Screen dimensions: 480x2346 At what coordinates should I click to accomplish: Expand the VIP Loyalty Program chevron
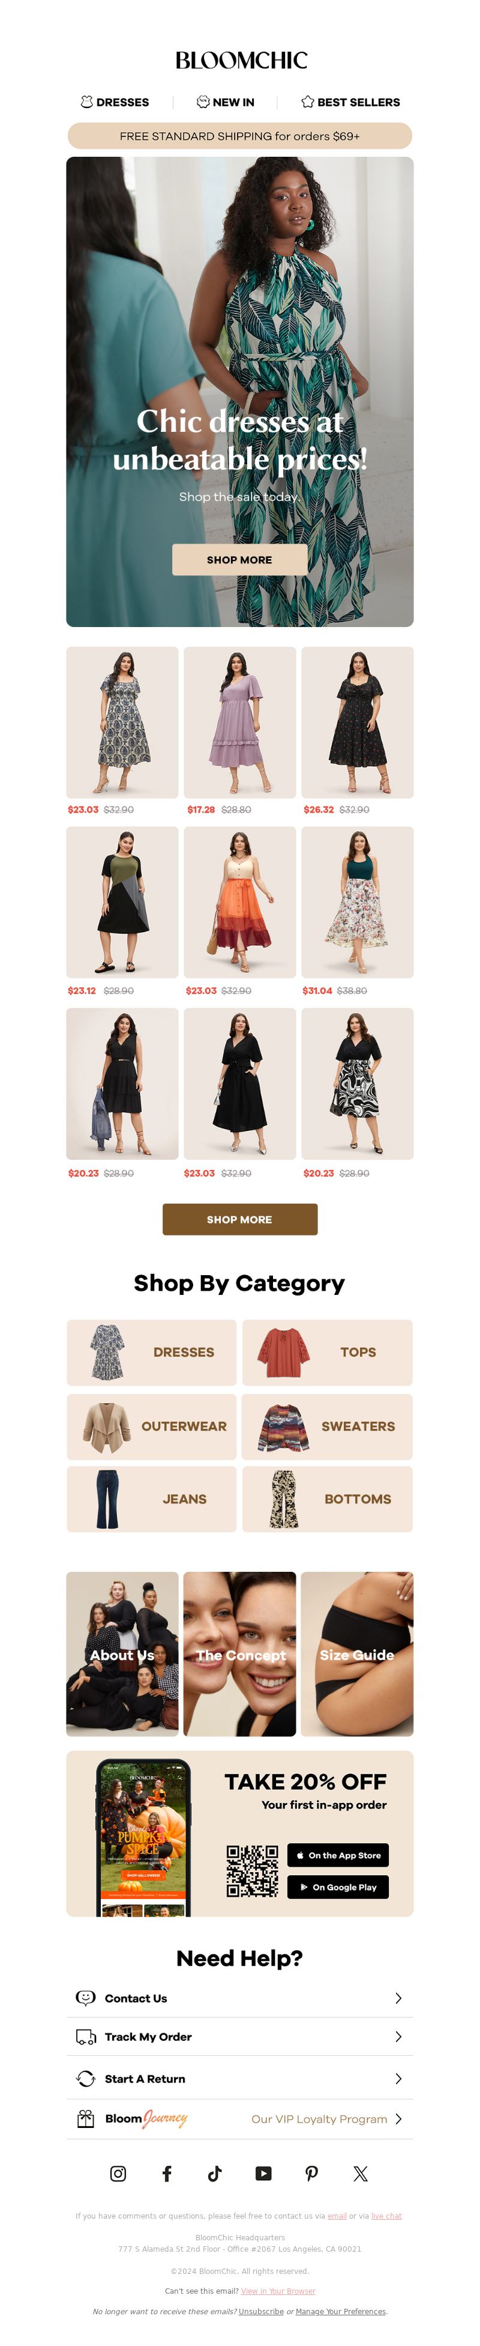pyautogui.click(x=398, y=2118)
